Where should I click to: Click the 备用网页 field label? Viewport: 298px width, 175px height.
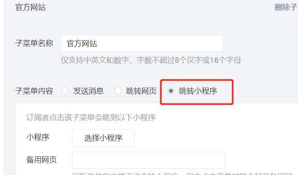(x=41, y=160)
